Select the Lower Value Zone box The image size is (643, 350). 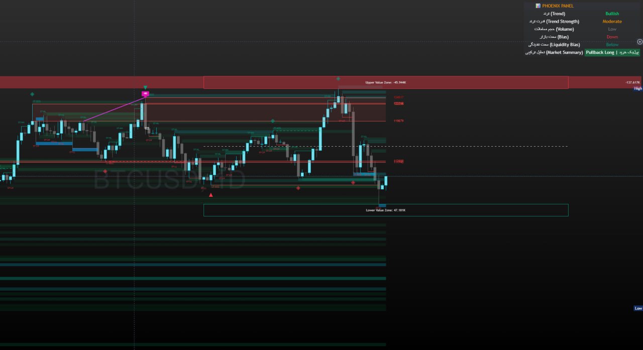[385, 210]
